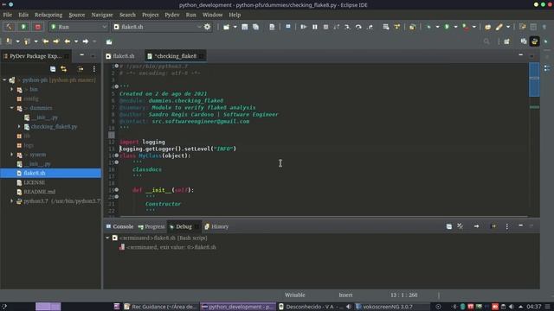554x311 pixels.
Task: Open the Run As dropdown arrow
Action: tap(456, 27)
